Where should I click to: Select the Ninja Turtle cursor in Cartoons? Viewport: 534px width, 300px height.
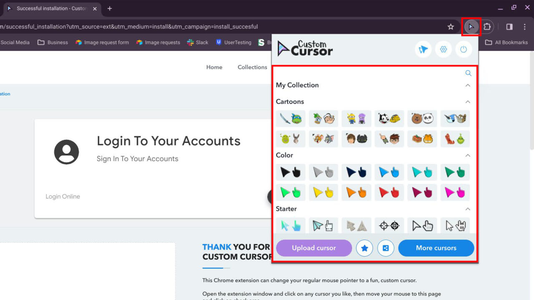click(290, 118)
